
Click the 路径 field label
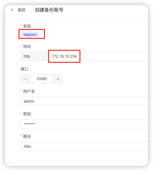[x=27, y=136]
